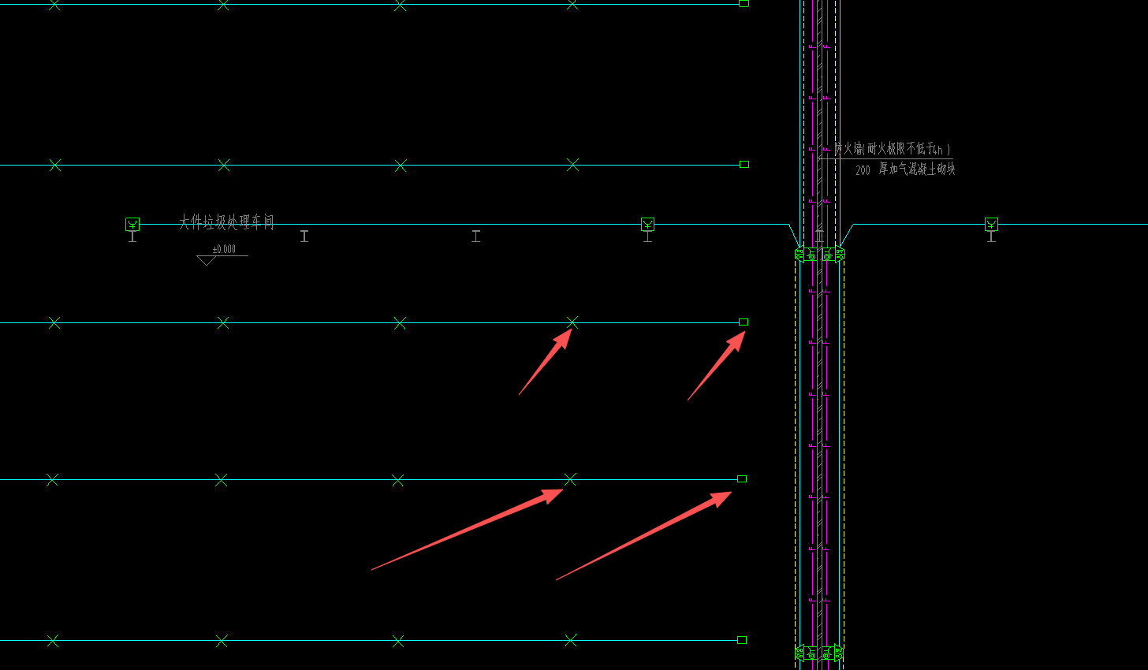Screen dimensions: 1148x670
Task: Click I-beam symbol below right-side green boxed symbol
Action: click(991, 236)
